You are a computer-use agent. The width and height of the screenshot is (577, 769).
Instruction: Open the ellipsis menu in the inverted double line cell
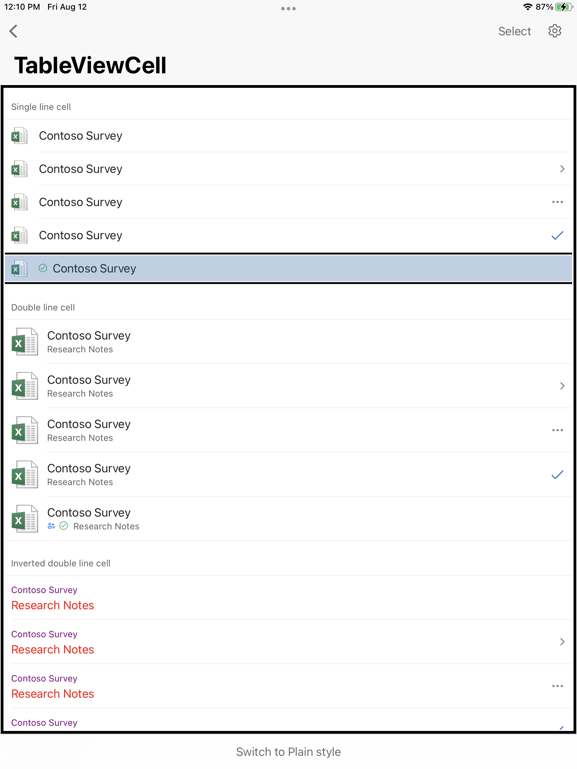coord(557,686)
